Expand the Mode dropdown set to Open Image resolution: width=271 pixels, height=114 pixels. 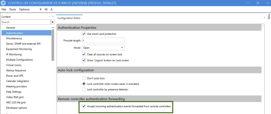pyautogui.click(x=122, y=47)
